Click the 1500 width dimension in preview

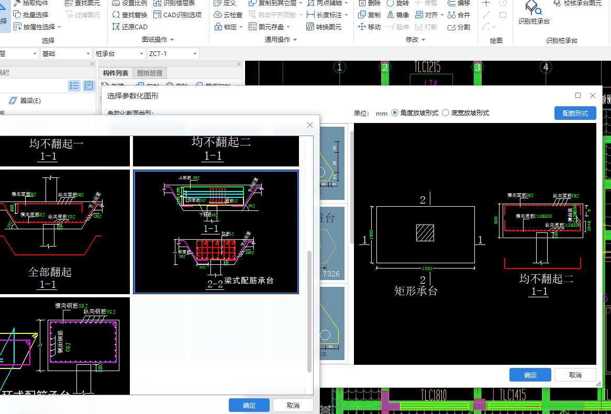pyautogui.click(x=427, y=268)
